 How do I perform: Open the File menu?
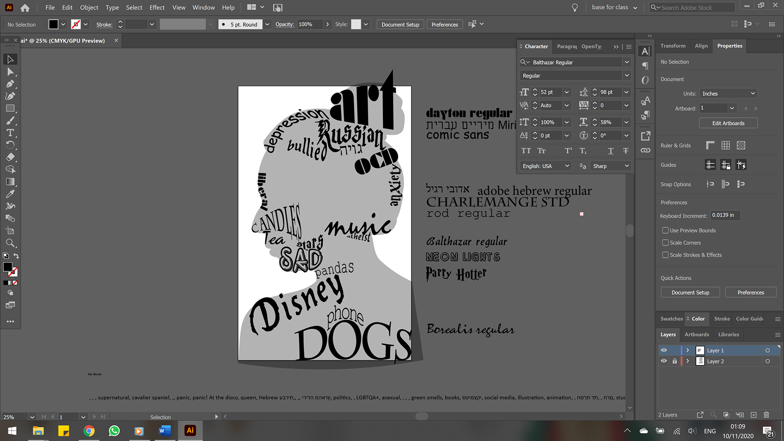coord(50,7)
